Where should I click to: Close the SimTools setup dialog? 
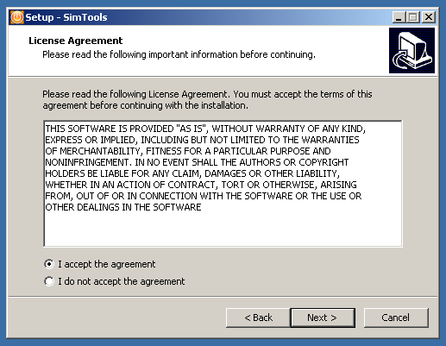coord(429,17)
